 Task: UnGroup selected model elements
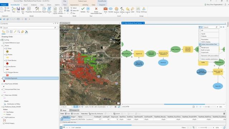click(144, 10)
